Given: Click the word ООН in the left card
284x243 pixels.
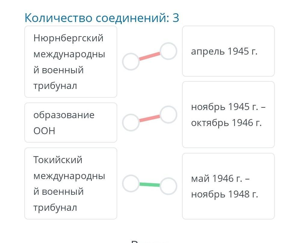Looking at the screenshot, I should coord(44,131).
